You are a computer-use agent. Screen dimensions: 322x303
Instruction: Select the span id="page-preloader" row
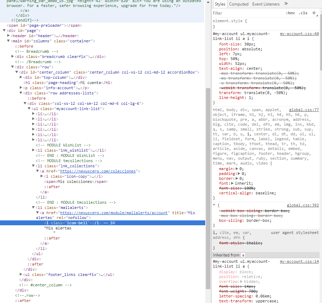click(44, 25)
